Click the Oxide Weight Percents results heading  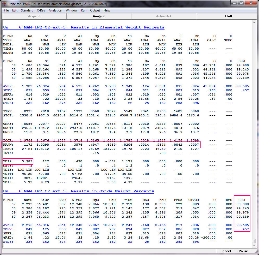(x=78, y=191)
